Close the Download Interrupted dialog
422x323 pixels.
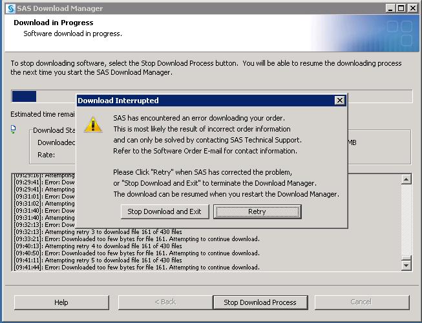click(x=340, y=101)
